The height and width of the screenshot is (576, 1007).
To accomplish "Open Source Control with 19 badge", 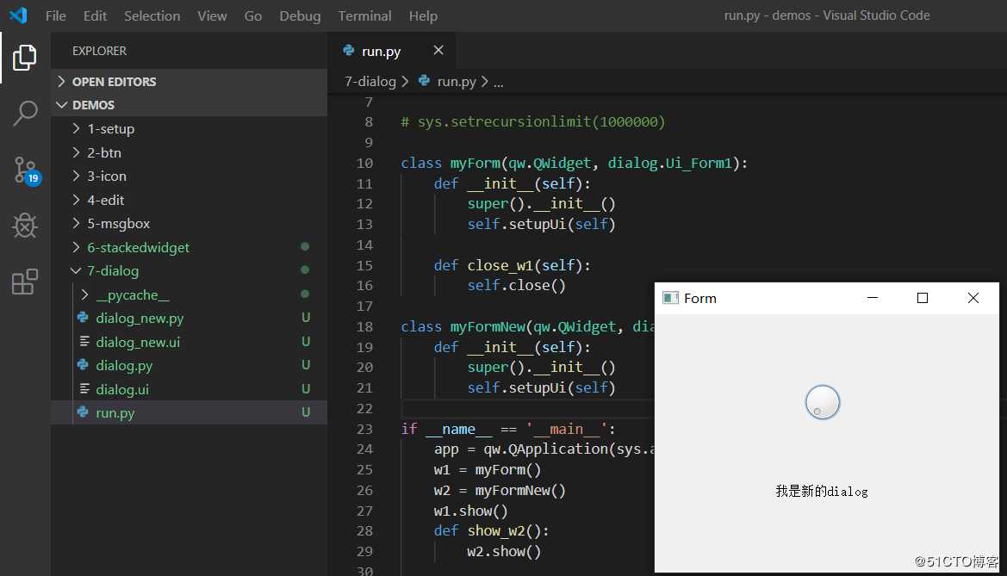I will 25,170.
